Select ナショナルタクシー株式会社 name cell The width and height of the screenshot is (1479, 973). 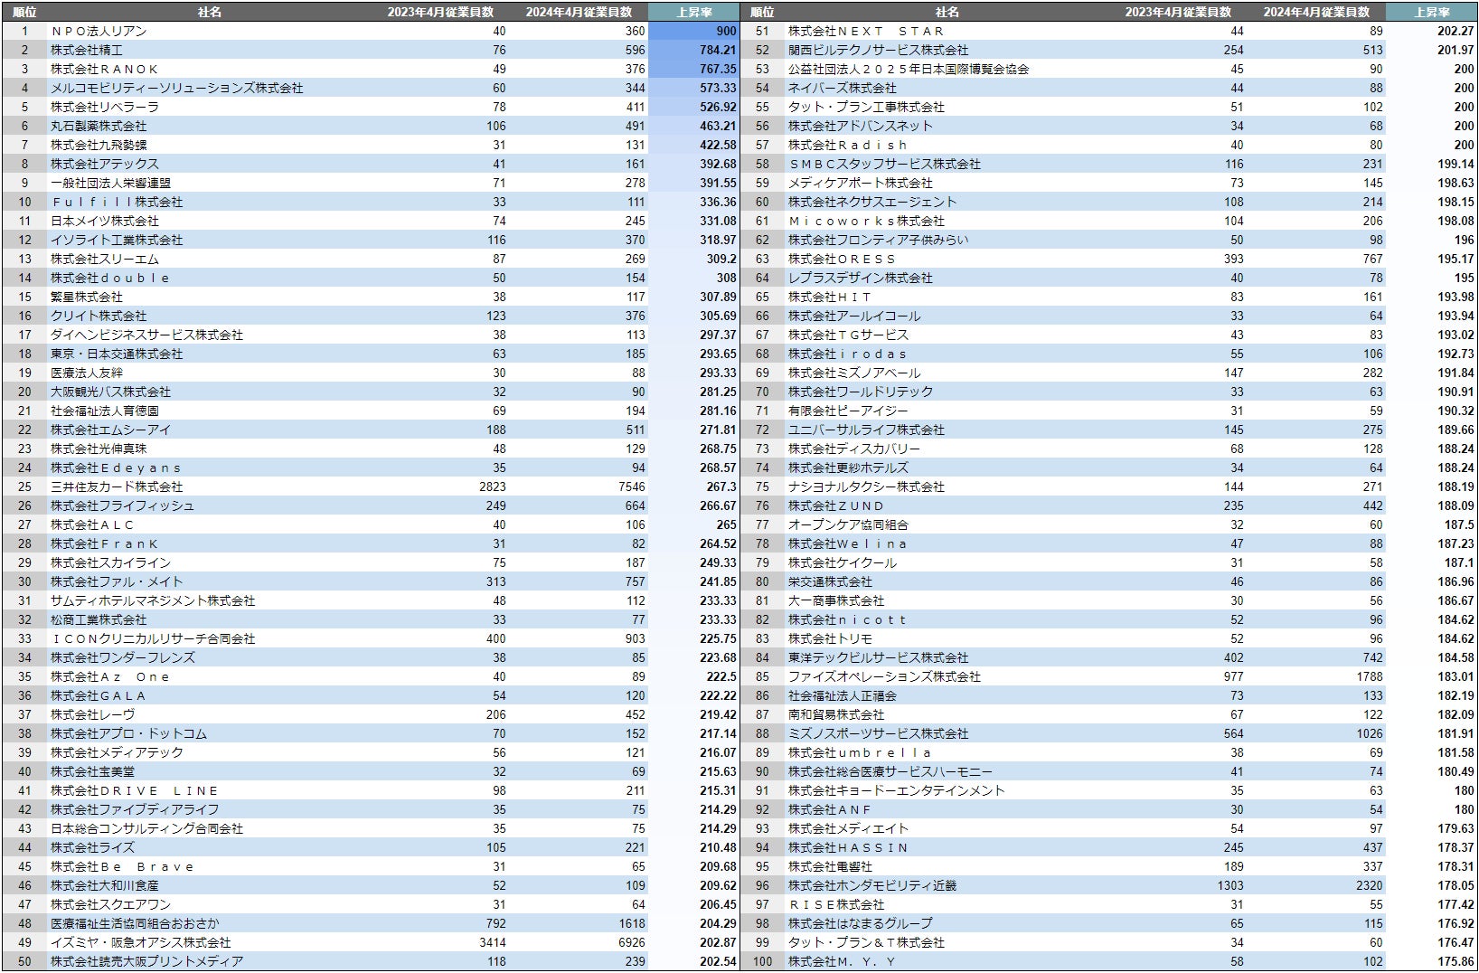(x=866, y=486)
